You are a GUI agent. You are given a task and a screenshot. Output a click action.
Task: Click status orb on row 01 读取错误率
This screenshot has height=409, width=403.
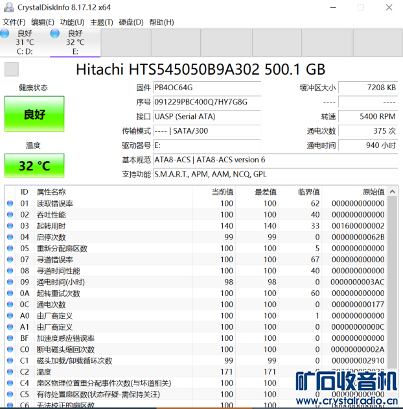(x=10, y=203)
